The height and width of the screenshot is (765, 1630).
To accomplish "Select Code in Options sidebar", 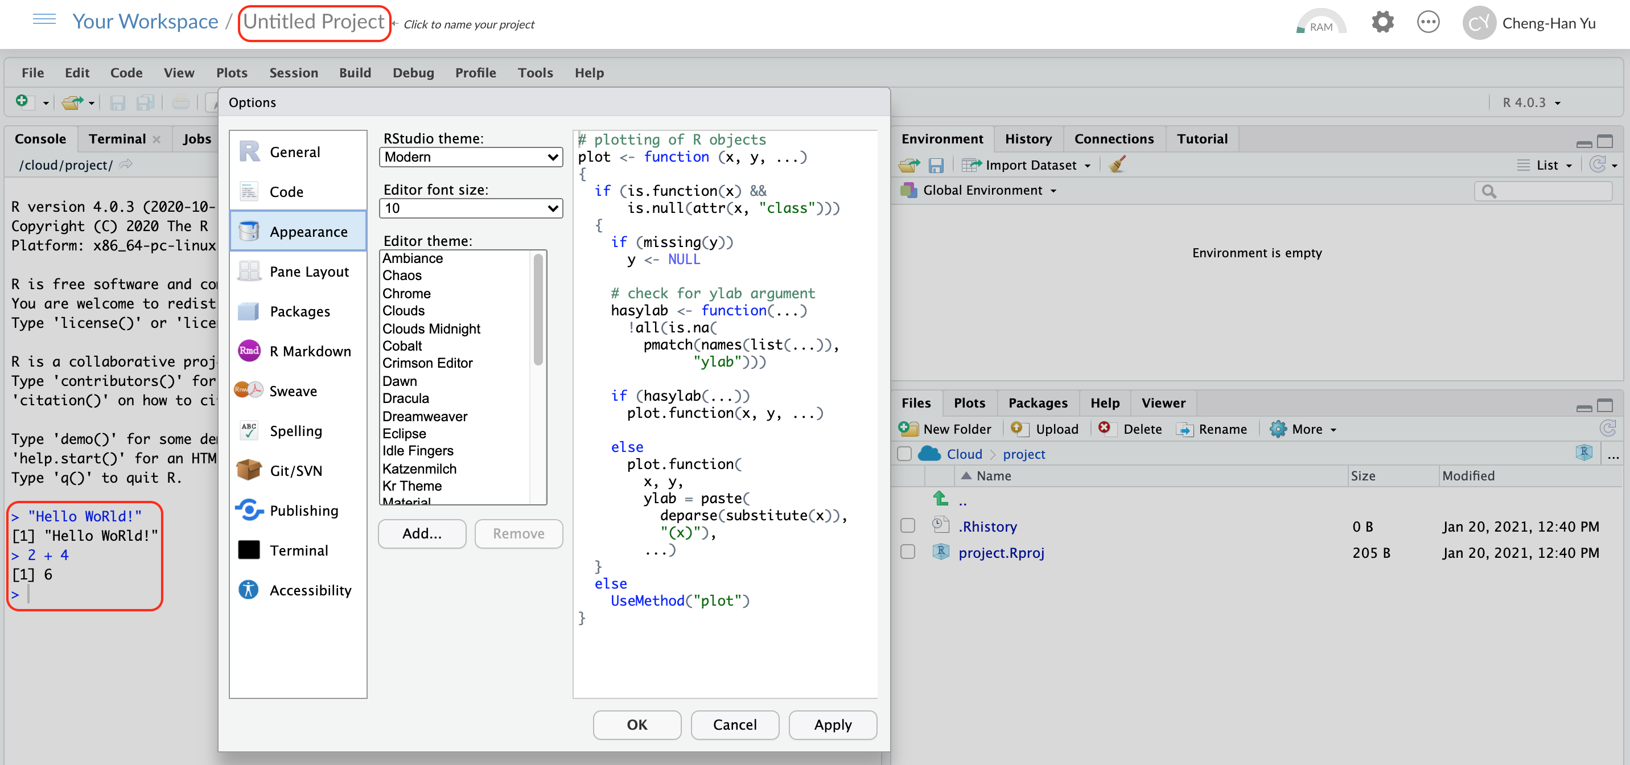I will 298,192.
